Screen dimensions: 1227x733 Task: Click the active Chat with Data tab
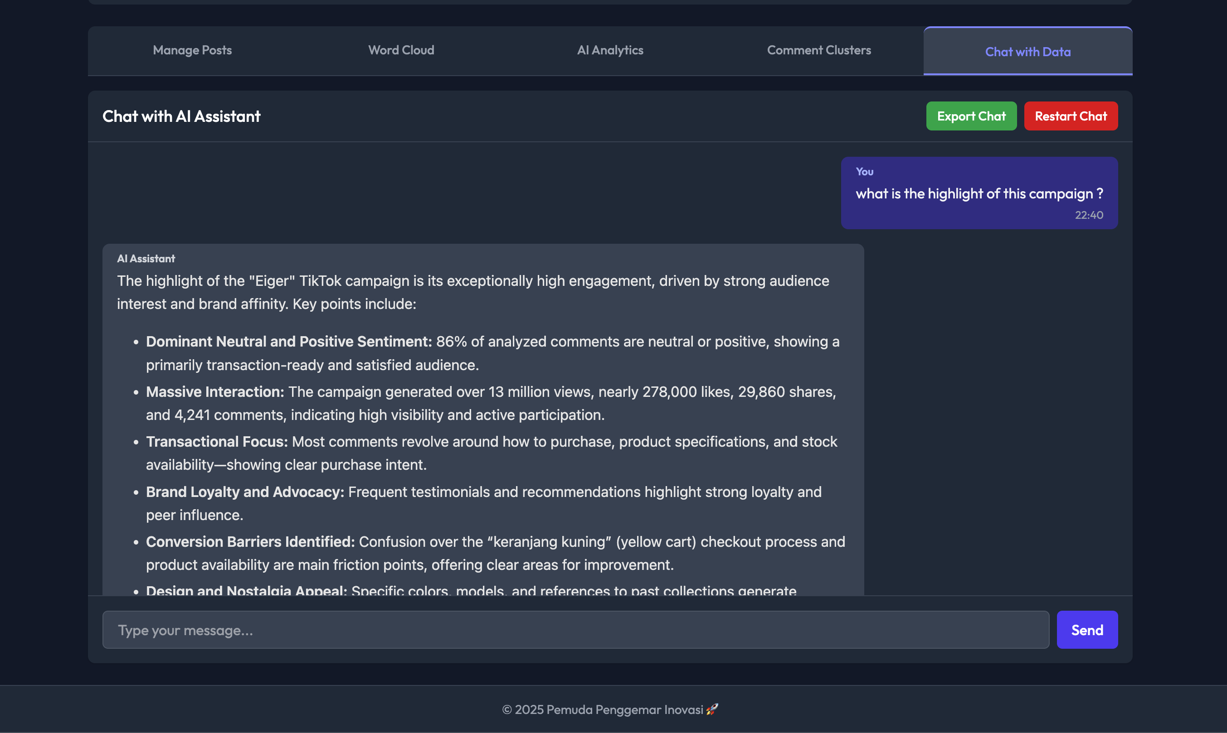click(1027, 51)
